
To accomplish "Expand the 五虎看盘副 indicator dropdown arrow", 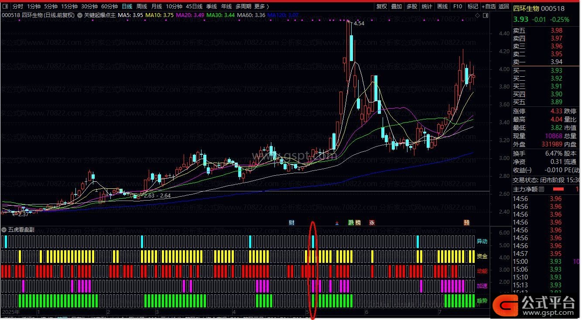I will (4, 229).
